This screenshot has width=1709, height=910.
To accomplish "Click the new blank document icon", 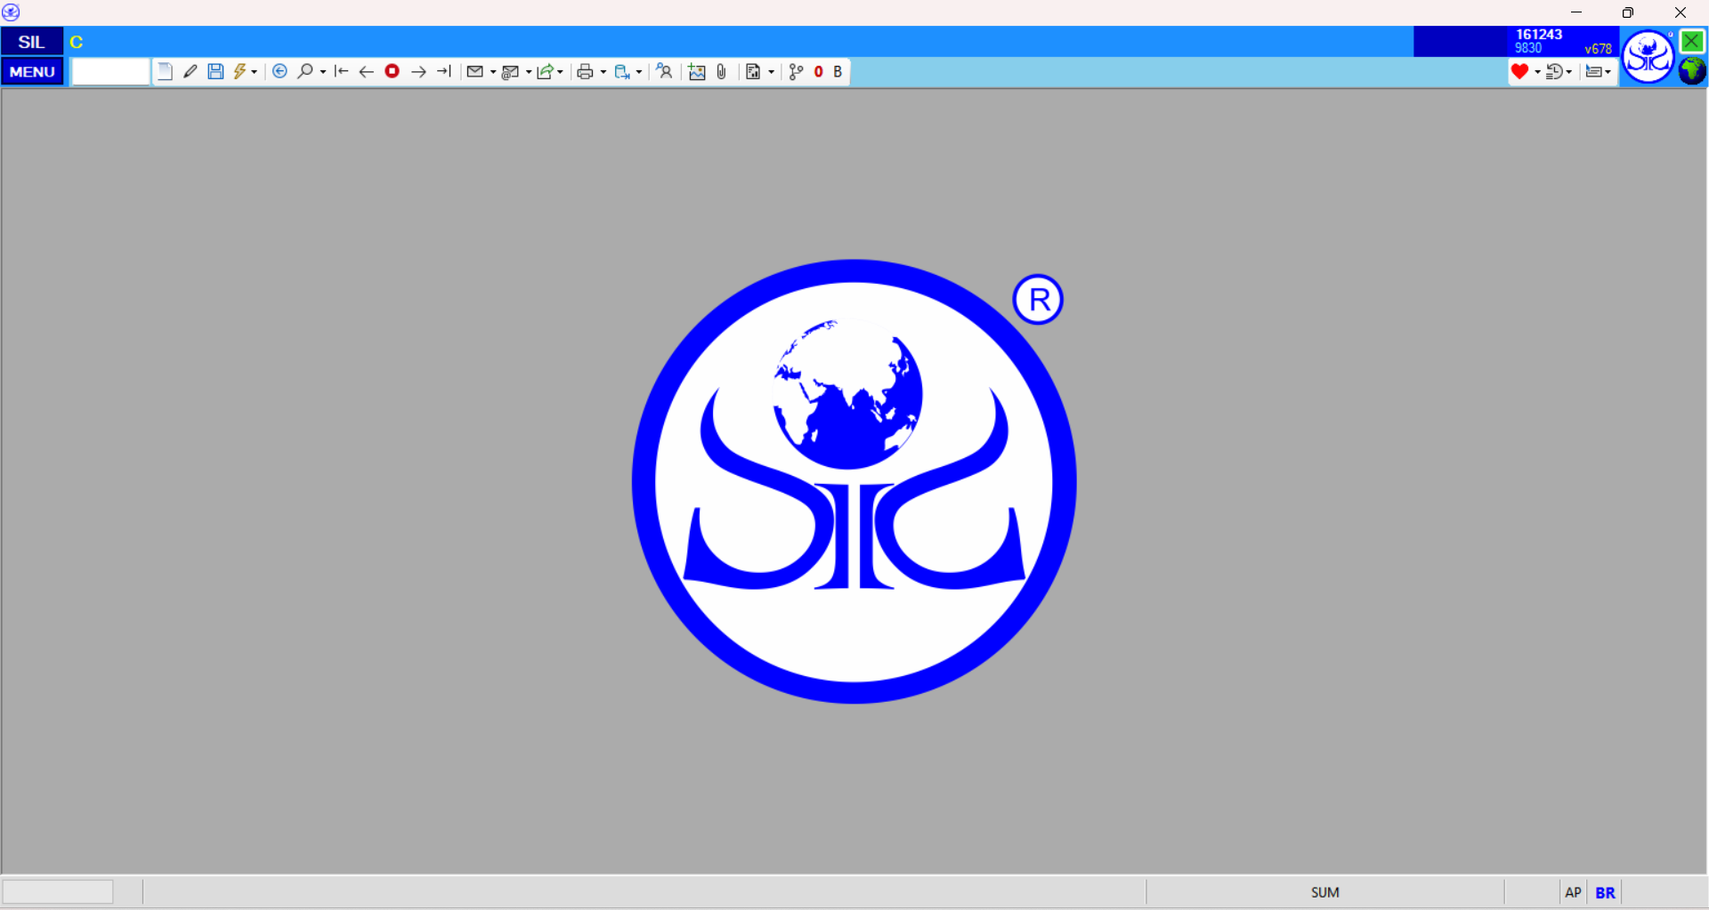I will coord(165,72).
